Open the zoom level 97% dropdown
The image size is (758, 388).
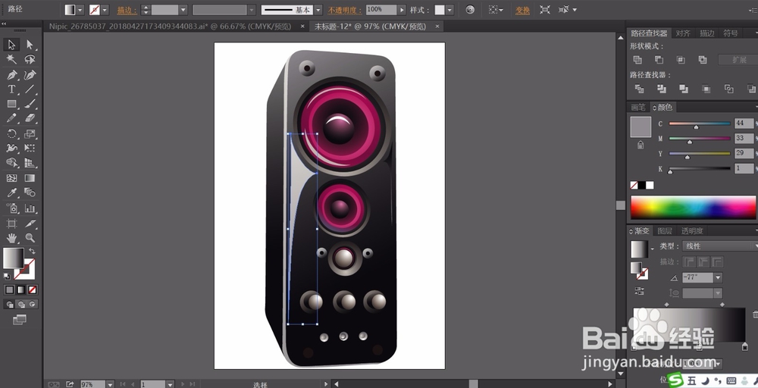pyautogui.click(x=110, y=384)
